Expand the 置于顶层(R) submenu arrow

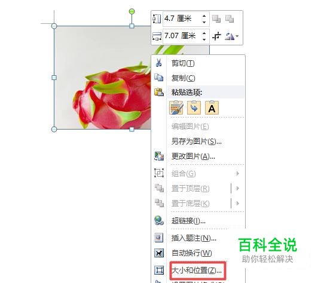[238, 188]
